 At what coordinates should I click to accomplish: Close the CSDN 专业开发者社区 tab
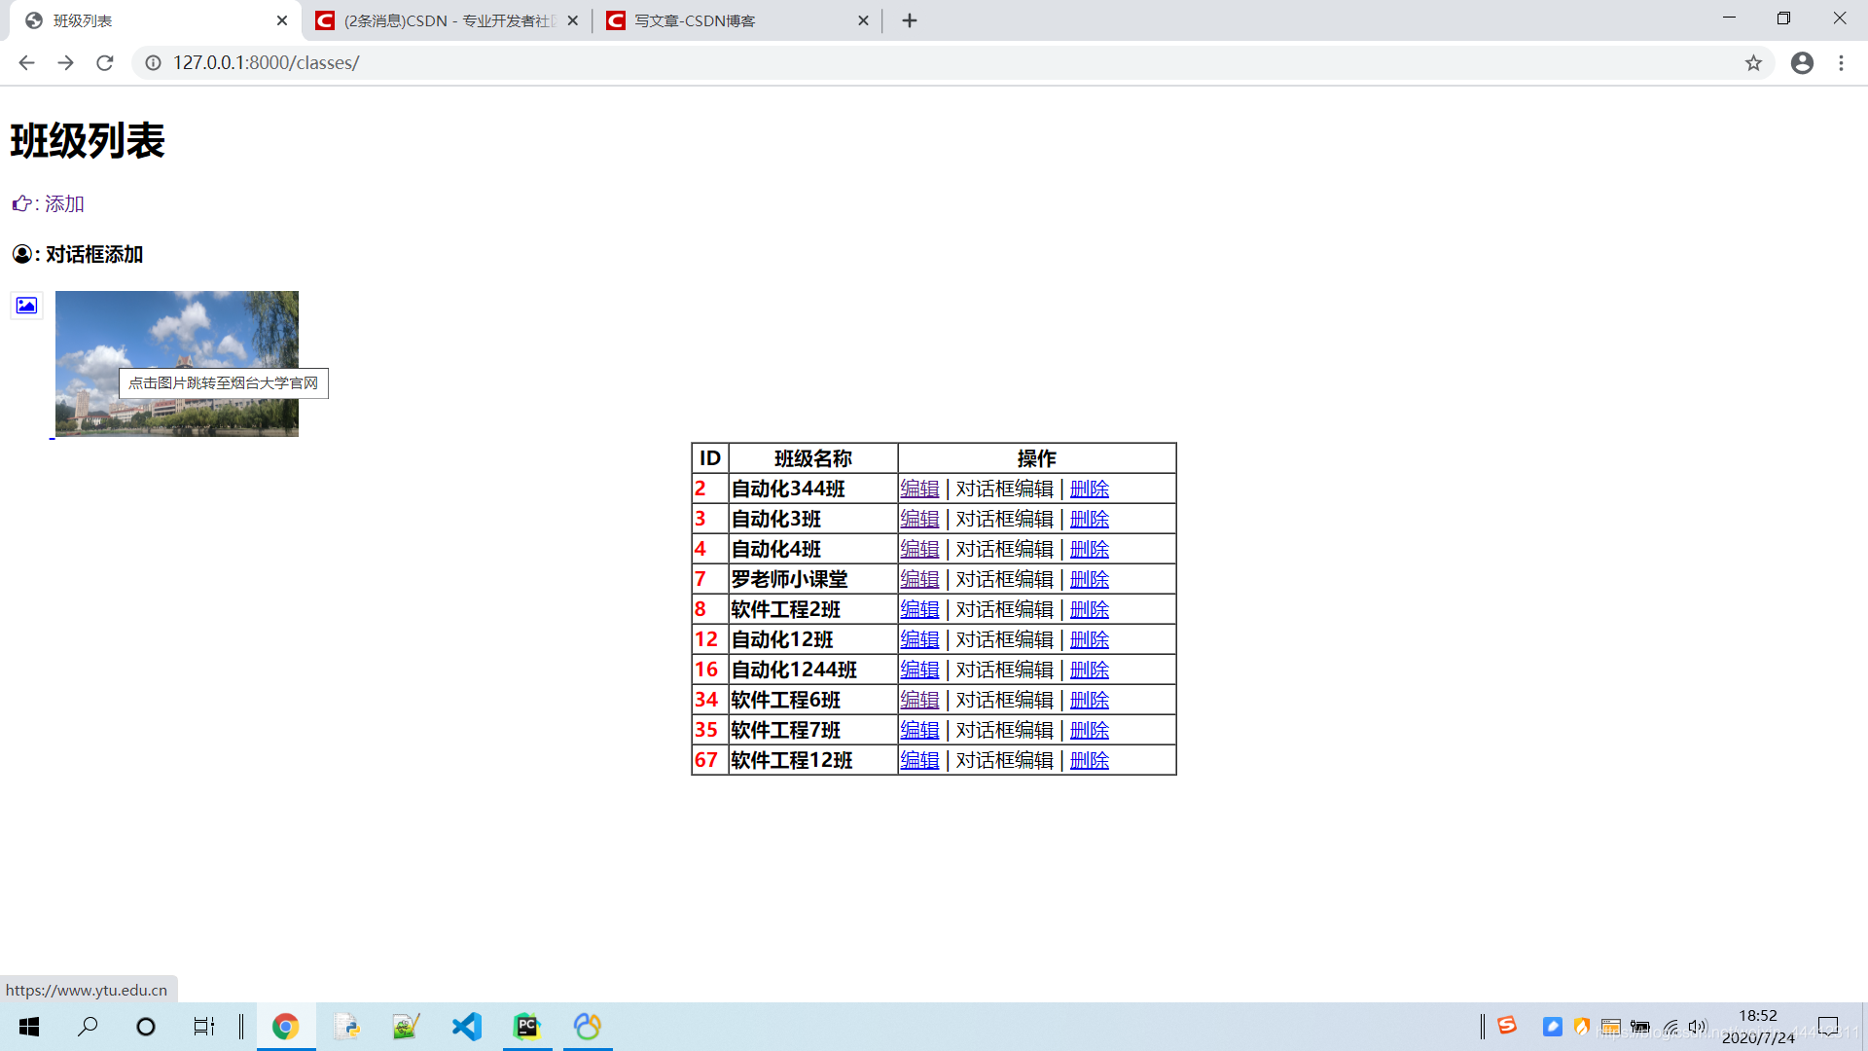[573, 20]
